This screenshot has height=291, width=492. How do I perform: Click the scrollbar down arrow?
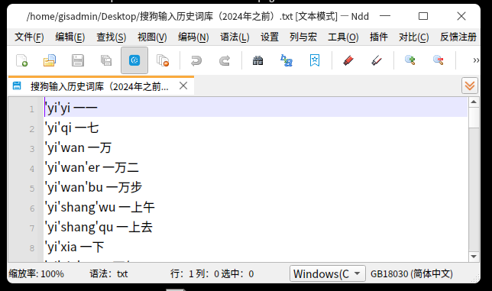point(474,257)
